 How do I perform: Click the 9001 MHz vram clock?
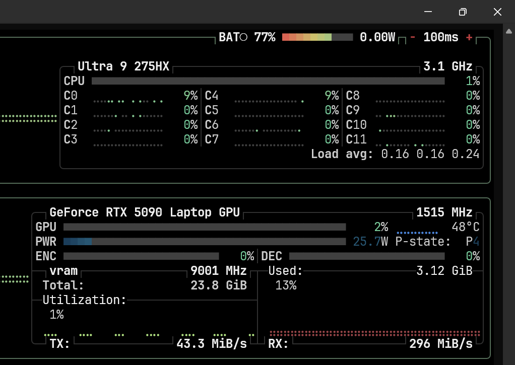point(218,271)
